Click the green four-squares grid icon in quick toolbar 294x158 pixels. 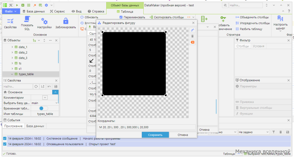click(29, 5)
